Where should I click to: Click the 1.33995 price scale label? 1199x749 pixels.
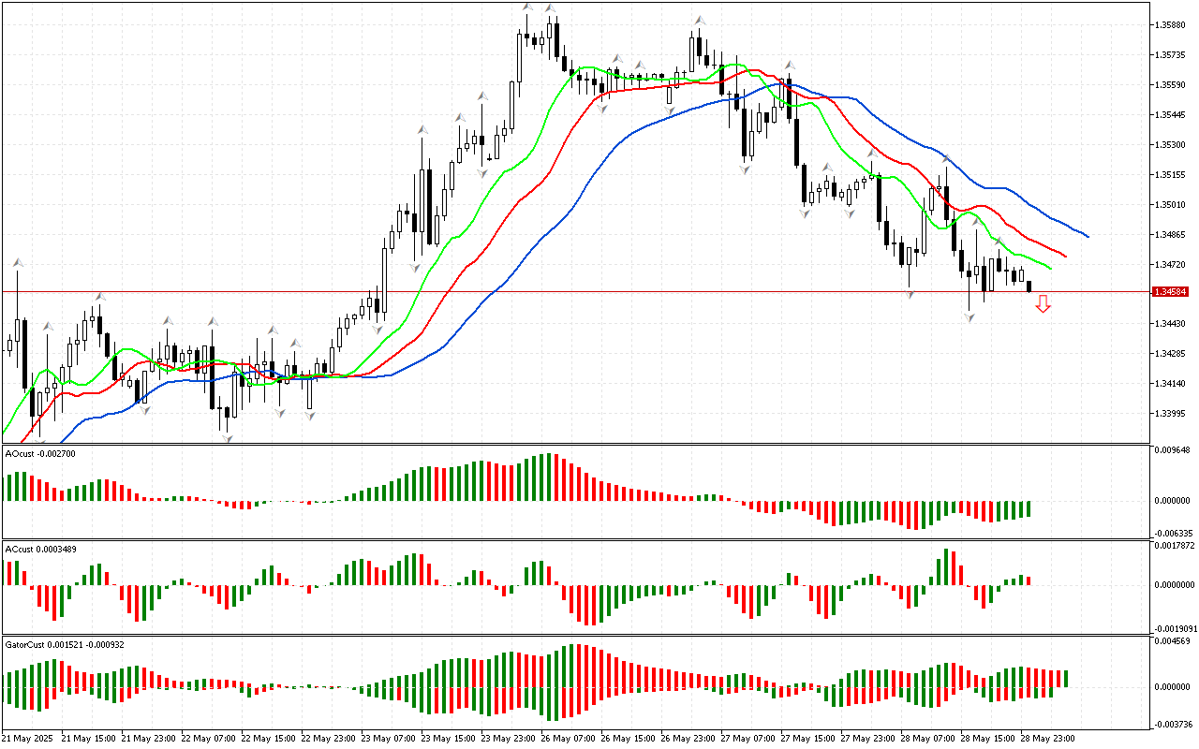point(1172,414)
